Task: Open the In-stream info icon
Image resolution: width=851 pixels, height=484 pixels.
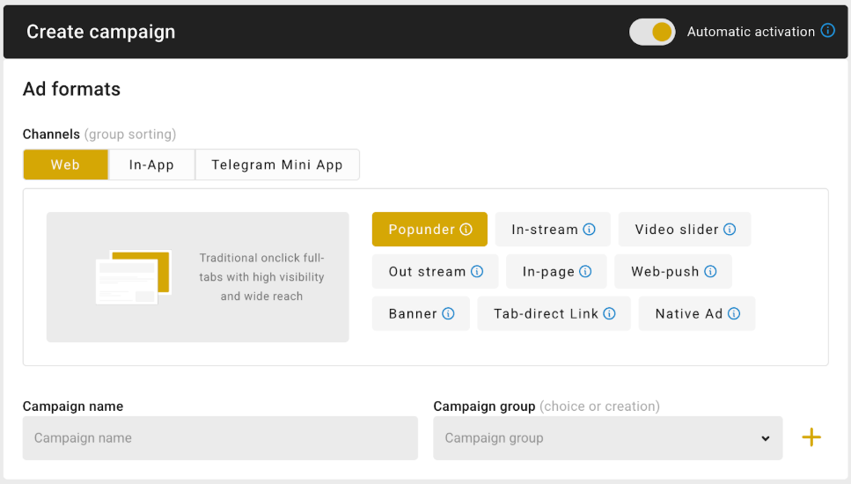Action: (590, 230)
